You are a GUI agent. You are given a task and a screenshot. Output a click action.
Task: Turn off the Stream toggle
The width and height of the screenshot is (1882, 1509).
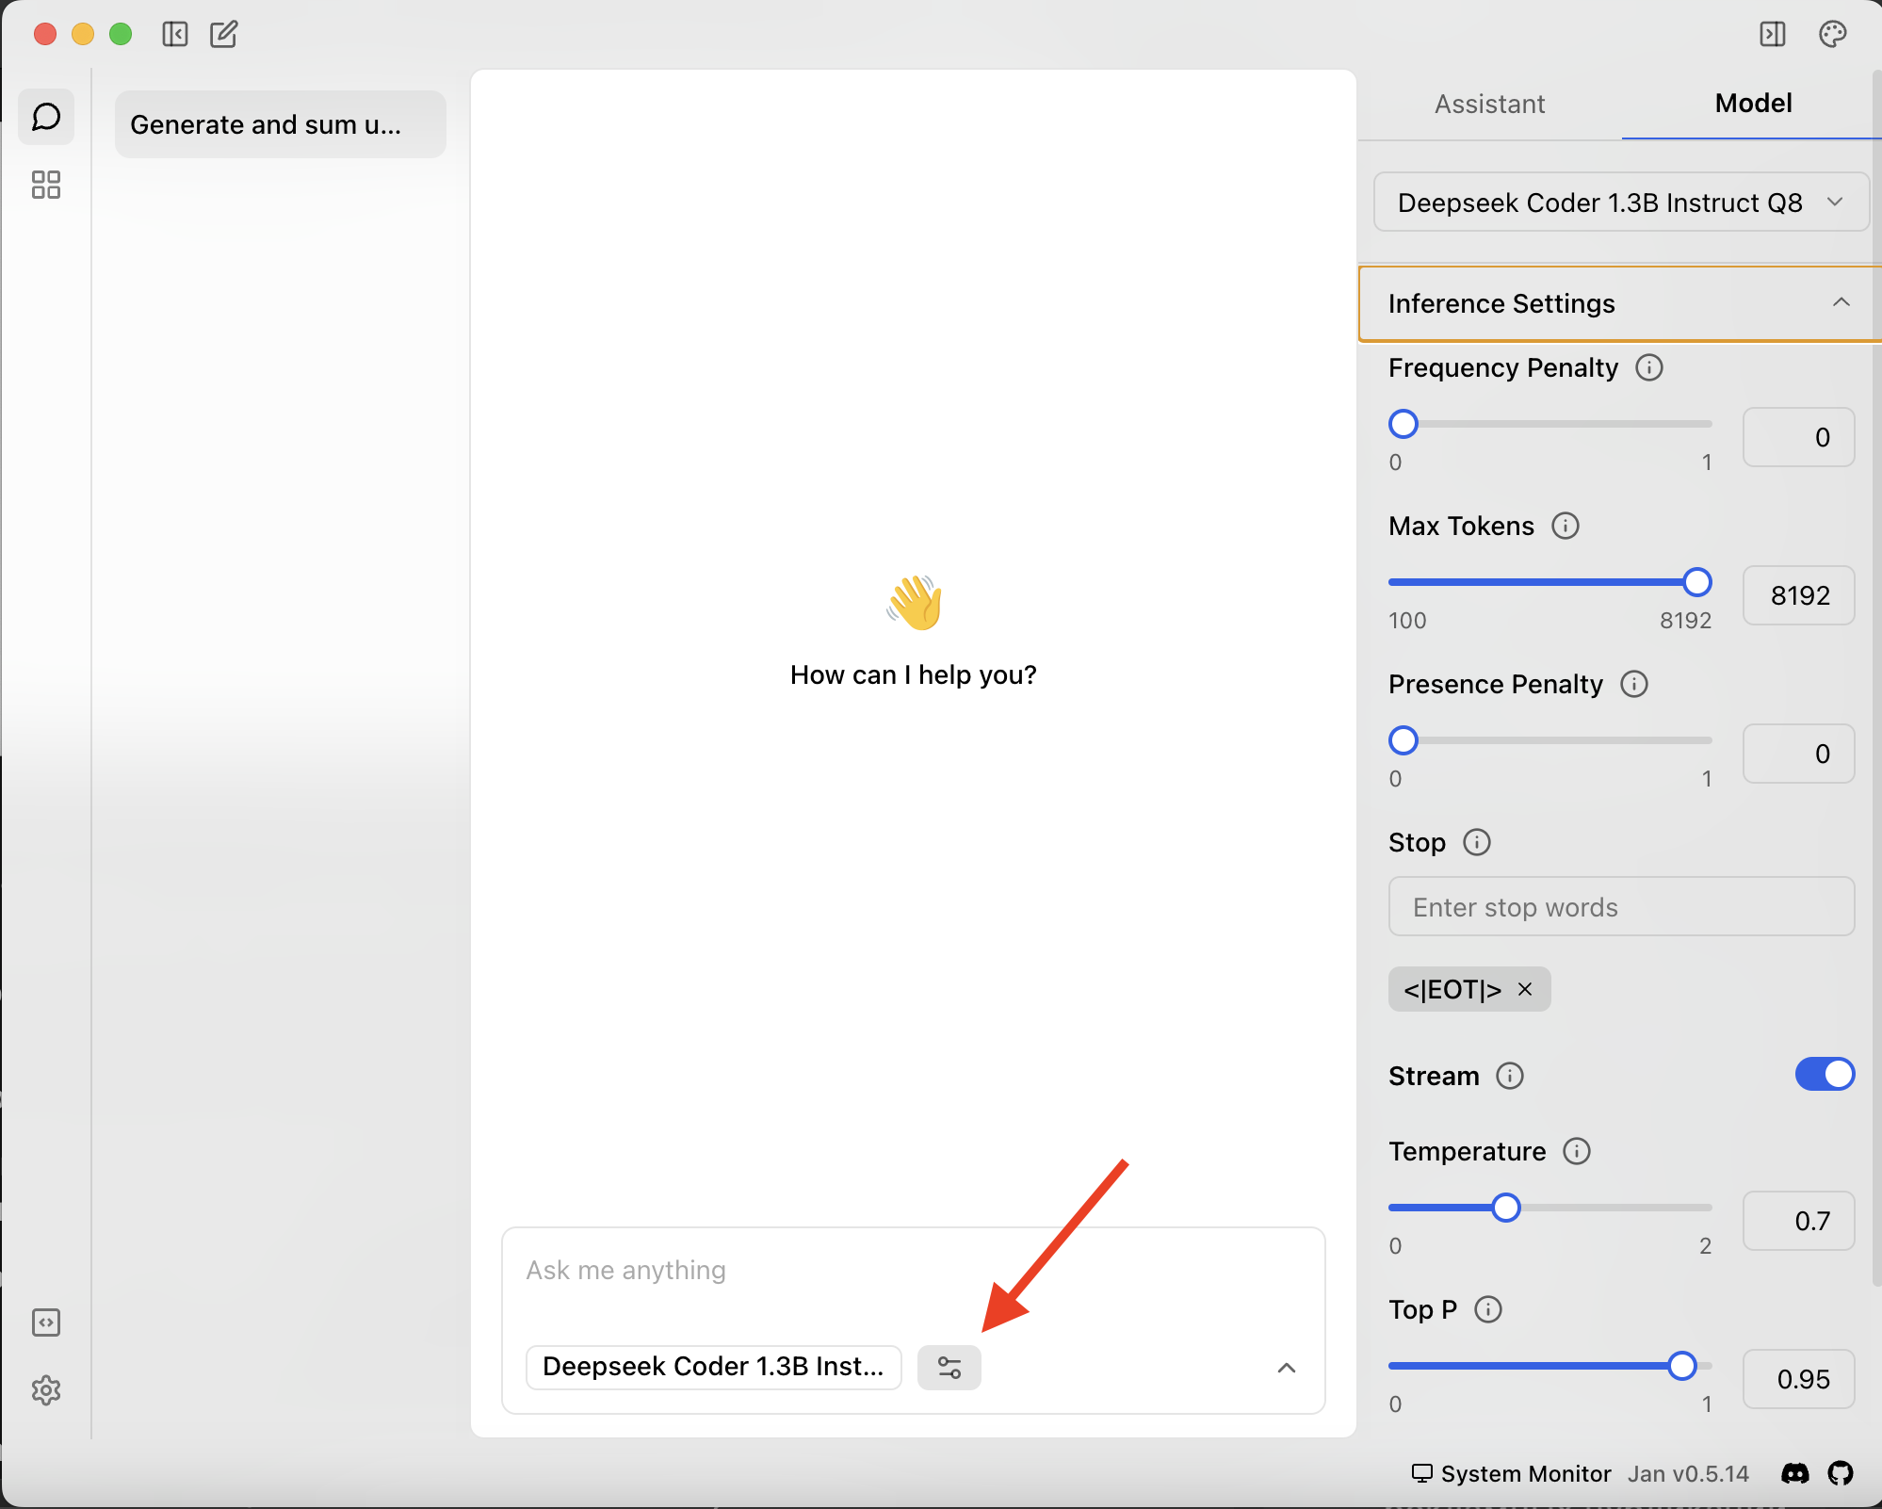click(1824, 1075)
